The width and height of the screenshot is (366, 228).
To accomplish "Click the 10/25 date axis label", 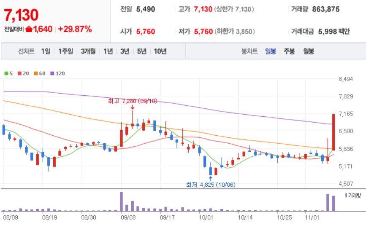I will tap(284, 217).
